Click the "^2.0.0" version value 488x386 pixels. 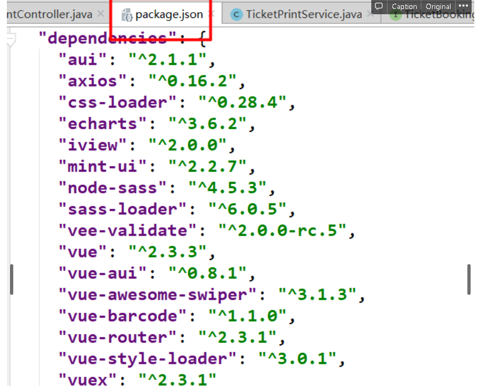187,145
